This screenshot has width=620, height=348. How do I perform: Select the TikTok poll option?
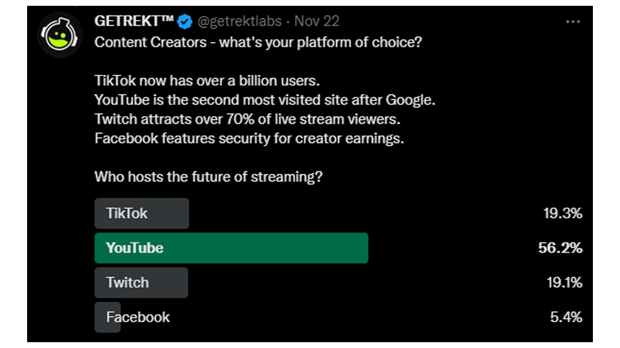[141, 213]
